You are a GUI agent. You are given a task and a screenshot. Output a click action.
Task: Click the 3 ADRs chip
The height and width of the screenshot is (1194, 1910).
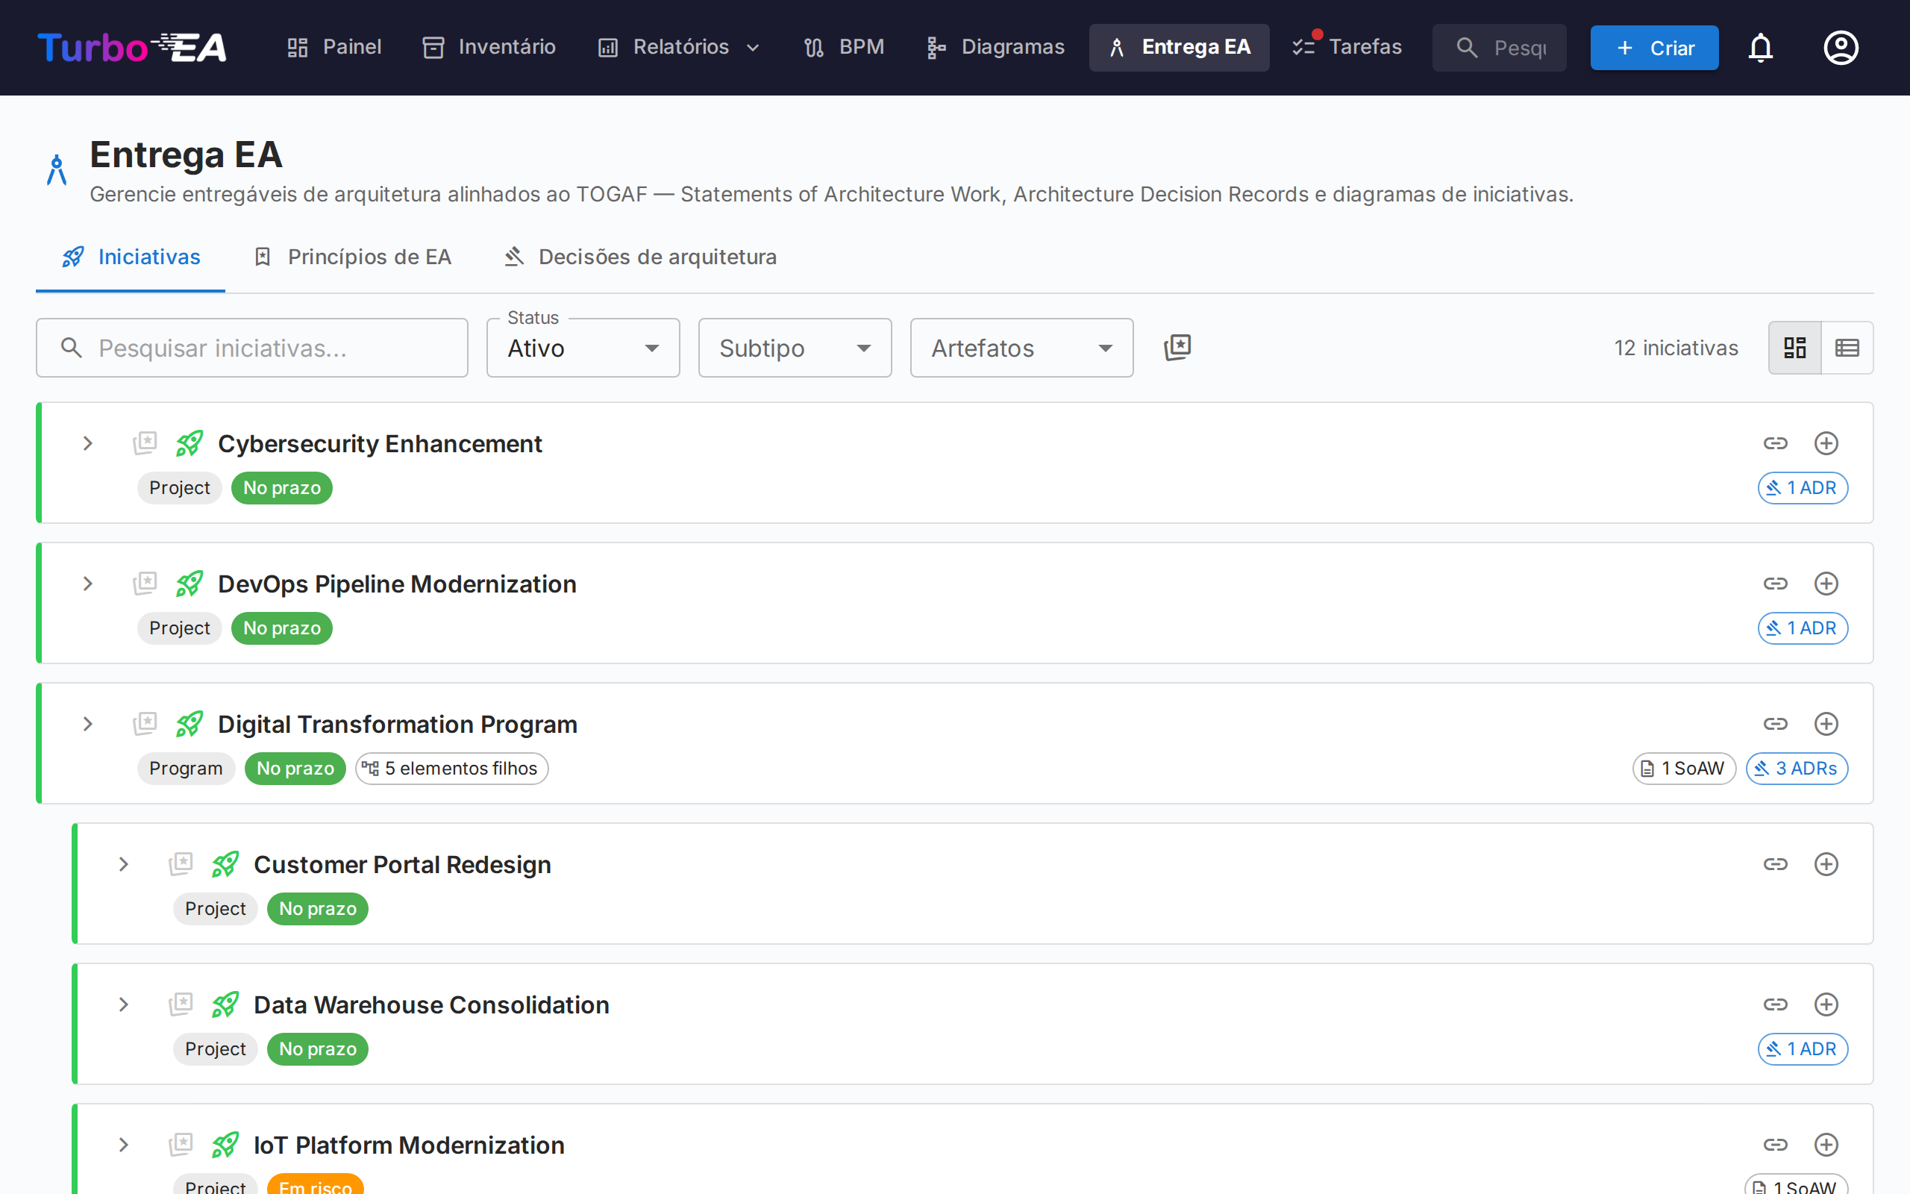[x=1797, y=769]
